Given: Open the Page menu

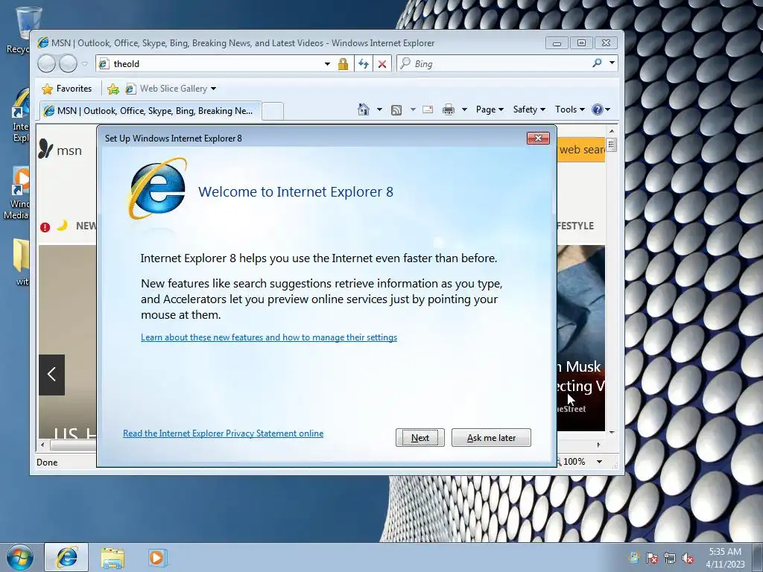Looking at the screenshot, I should tap(490, 109).
